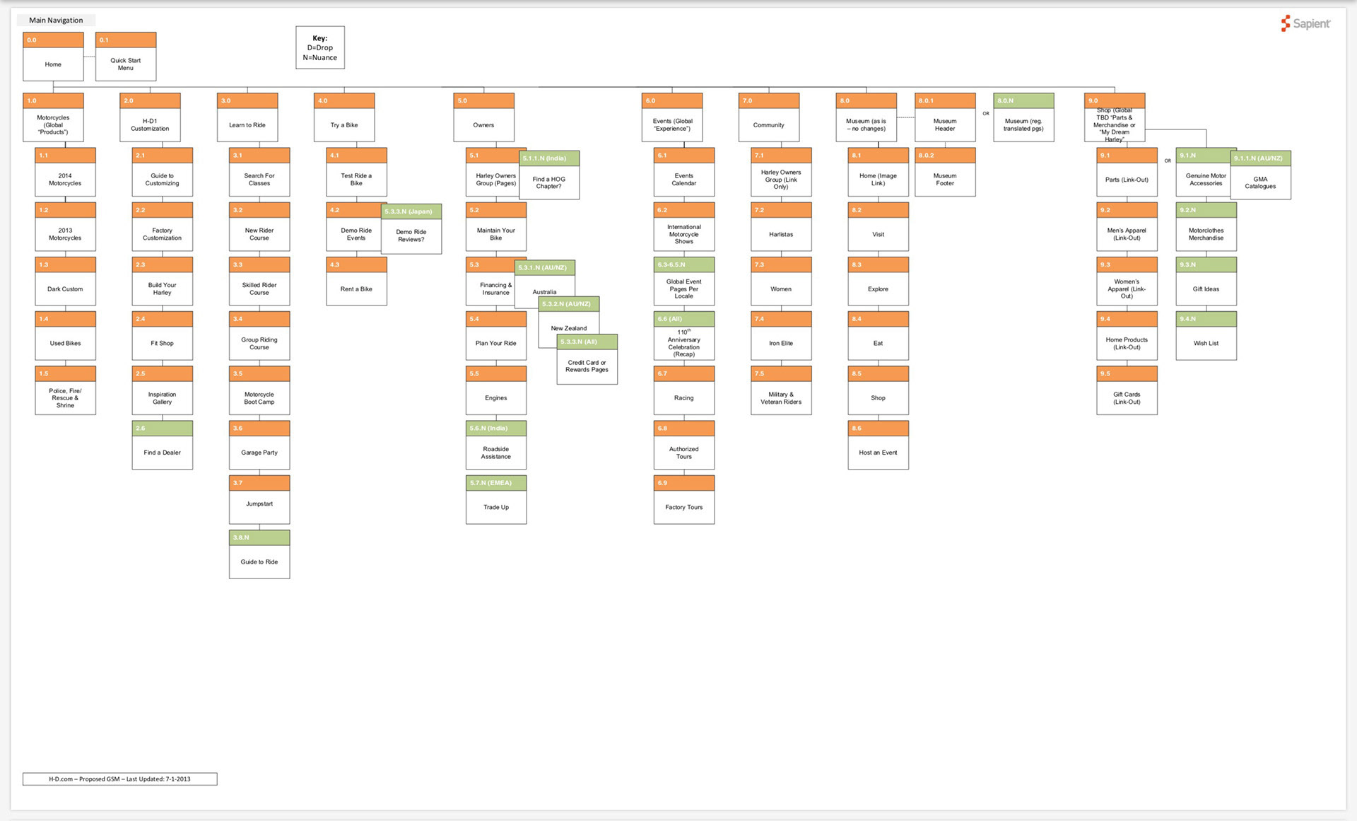Select the Find a Dealer node
This screenshot has height=821, width=1357.
162,446
